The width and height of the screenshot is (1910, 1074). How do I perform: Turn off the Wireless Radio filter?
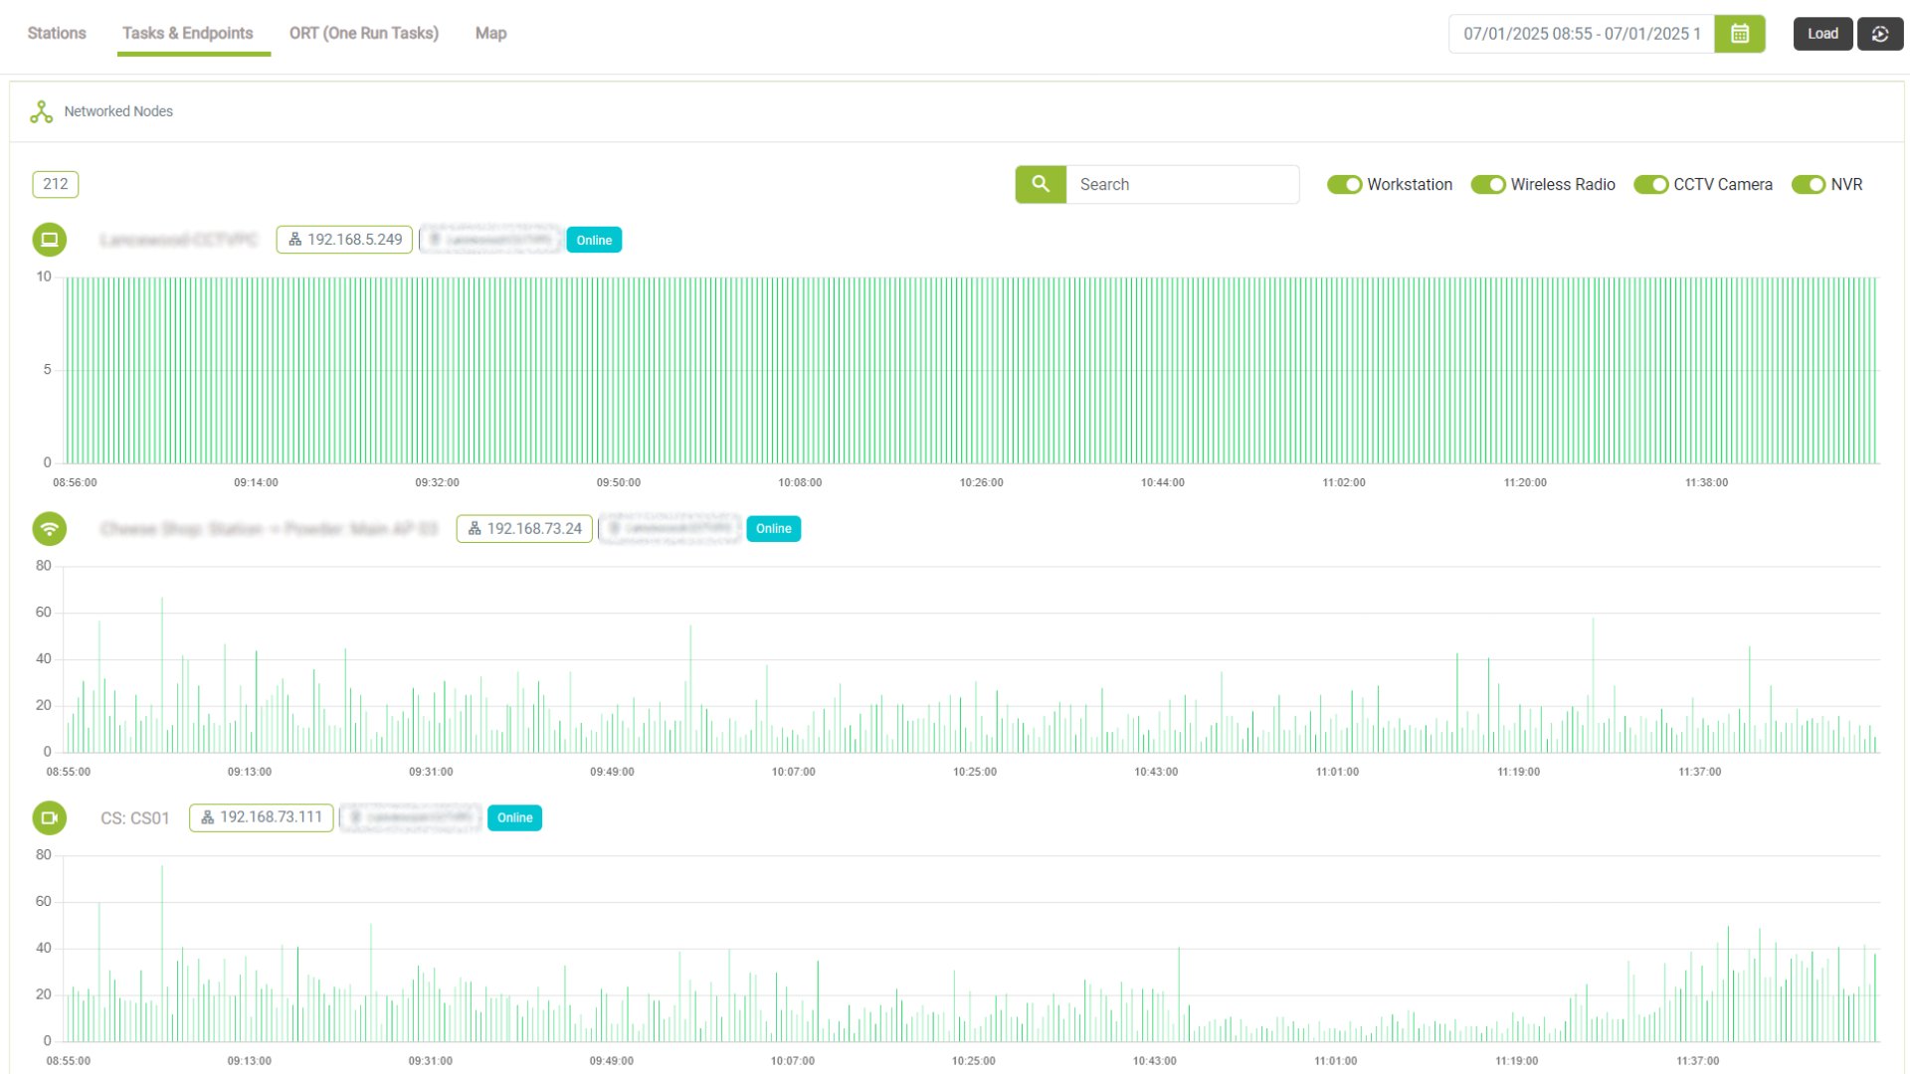click(x=1488, y=184)
